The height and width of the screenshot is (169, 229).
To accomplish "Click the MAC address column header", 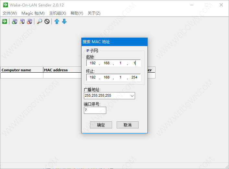I will (63, 70).
